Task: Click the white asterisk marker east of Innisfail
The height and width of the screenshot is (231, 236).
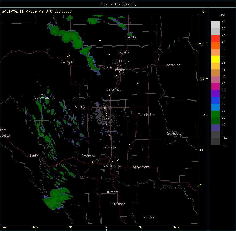Action: [137, 83]
